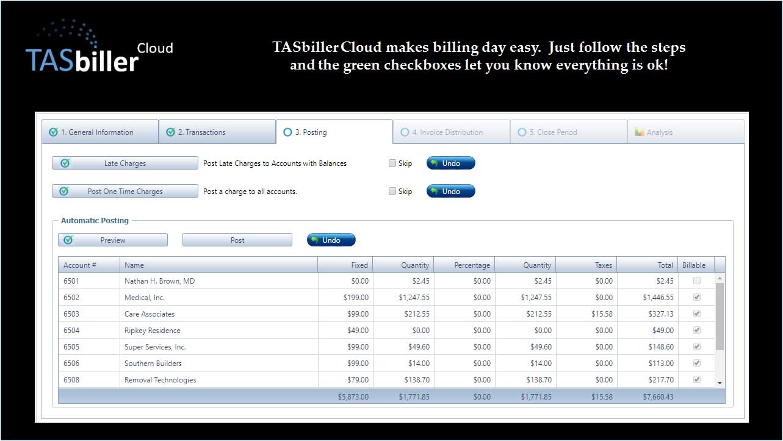Click the green check icon on Late Charges button
This screenshot has height=441, width=783.
click(x=65, y=163)
